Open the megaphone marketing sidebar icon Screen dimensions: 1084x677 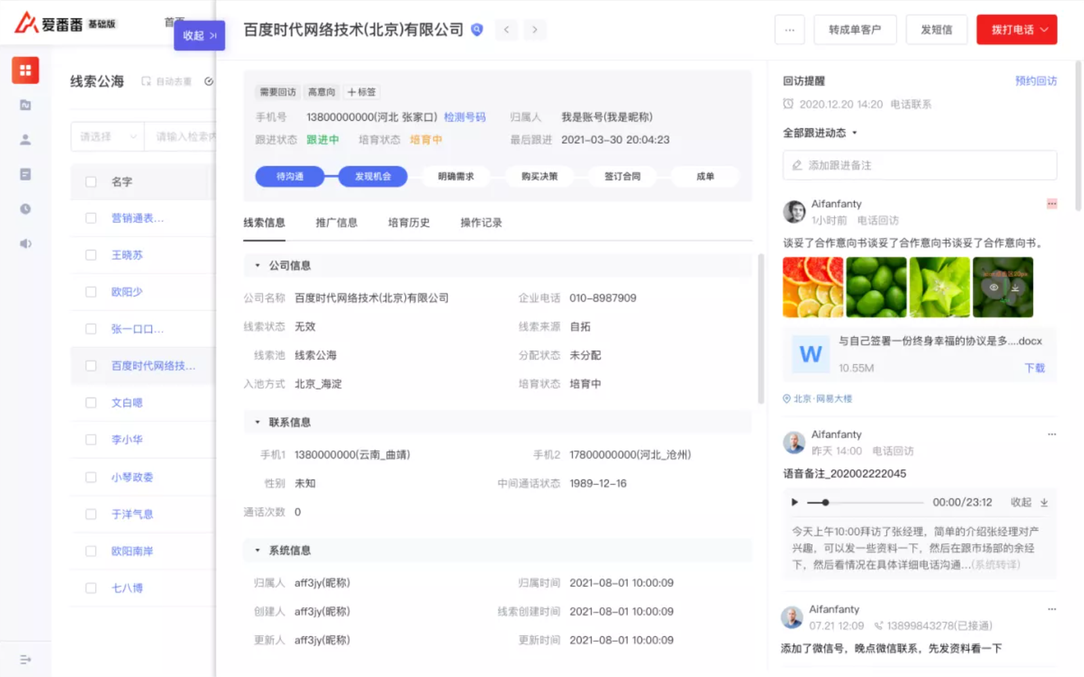[x=25, y=244]
